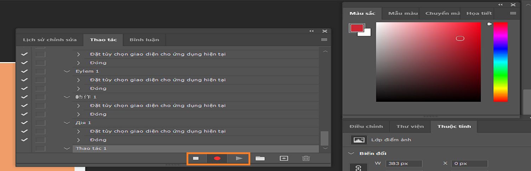Toggle checkmark for Đóng under Eylem 1
The width and height of the screenshot is (531, 171).
[24, 88]
